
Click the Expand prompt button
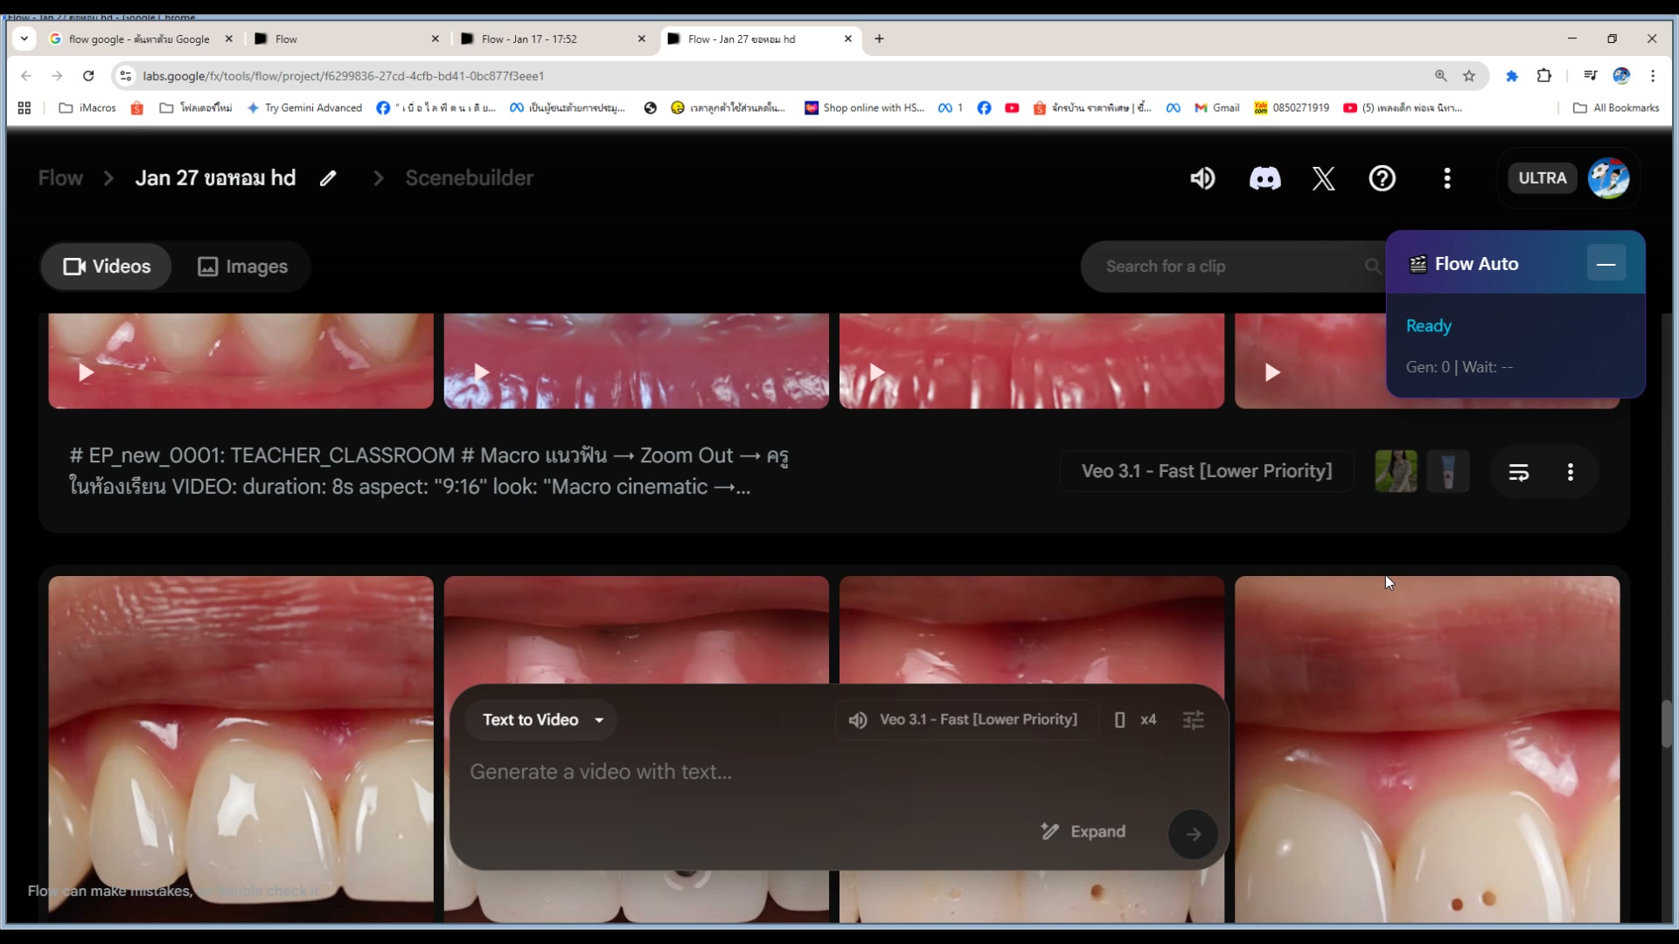click(x=1083, y=831)
